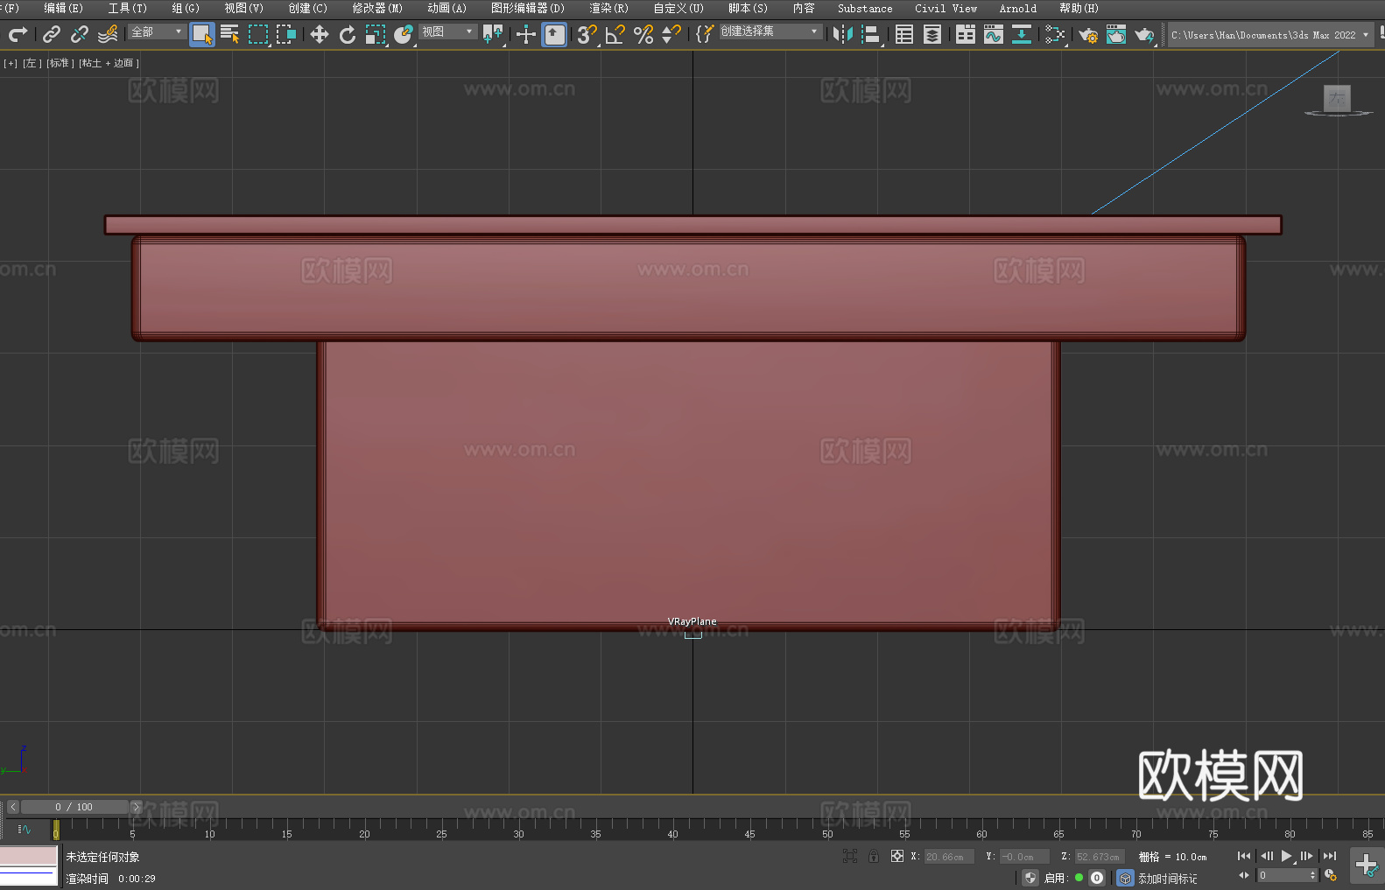Click the ViewCube in the viewport
This screenshot has width=1385, height=890.
pos(1337,100)
